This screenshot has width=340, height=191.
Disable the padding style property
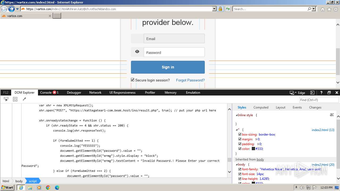240,144
